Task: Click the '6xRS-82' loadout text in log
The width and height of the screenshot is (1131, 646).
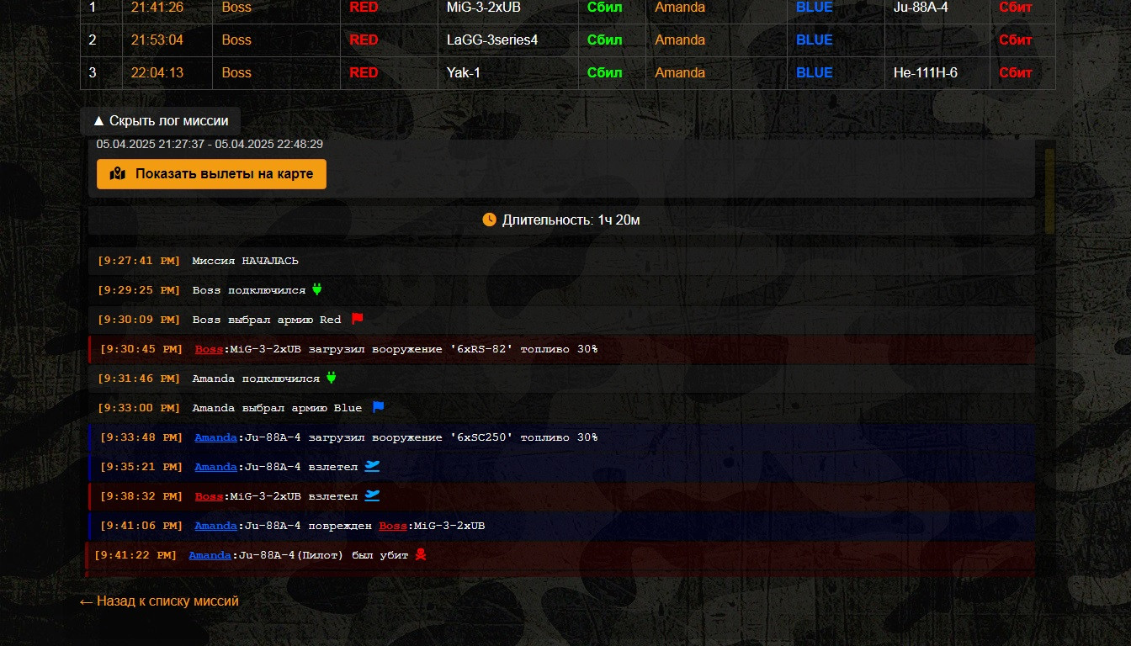Action: tap(482, 349)
